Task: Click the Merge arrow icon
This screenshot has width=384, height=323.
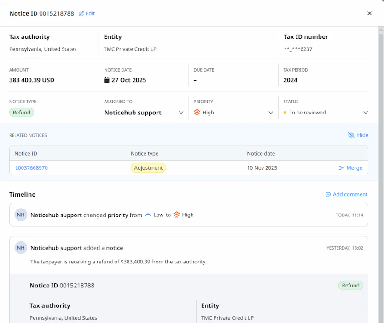Action: (341, 168)
